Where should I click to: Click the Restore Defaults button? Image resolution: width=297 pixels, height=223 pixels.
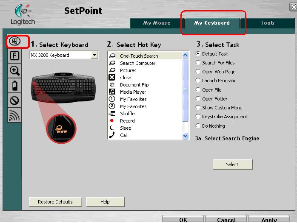55,202
